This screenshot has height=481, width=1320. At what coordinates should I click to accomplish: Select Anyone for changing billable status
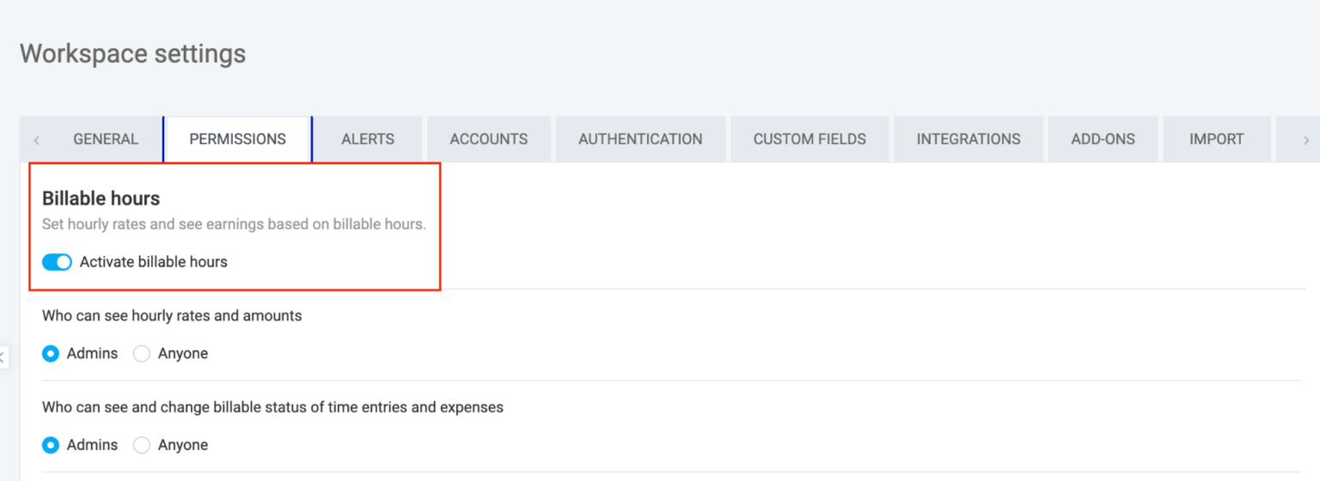pyautogui.click(x=142, y=445)
